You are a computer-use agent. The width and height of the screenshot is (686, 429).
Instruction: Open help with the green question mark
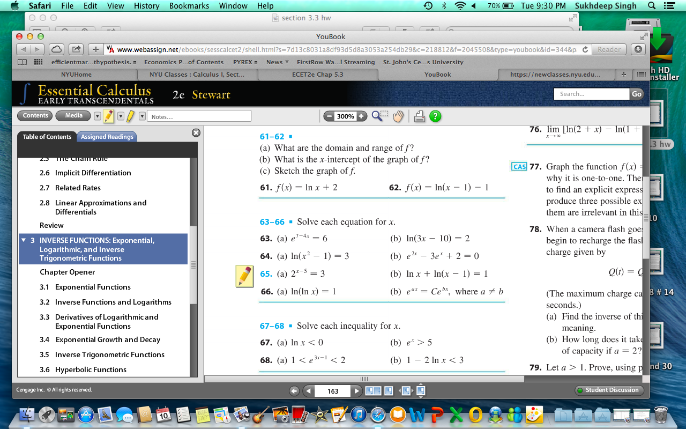click(436, 116)
